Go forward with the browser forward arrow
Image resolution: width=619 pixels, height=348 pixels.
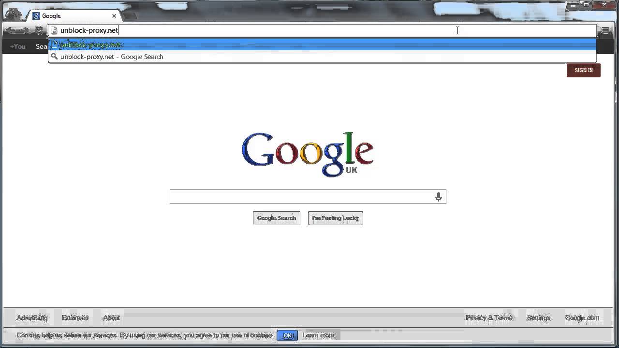(x=24, y=30)
